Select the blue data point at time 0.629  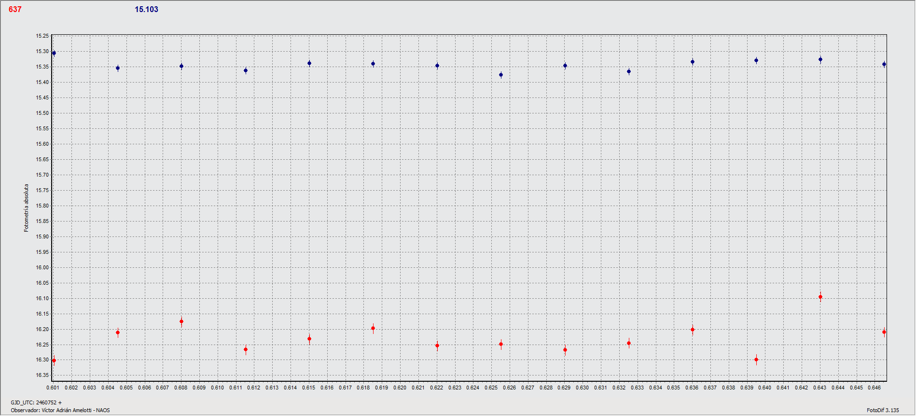(x=565, y=66)
